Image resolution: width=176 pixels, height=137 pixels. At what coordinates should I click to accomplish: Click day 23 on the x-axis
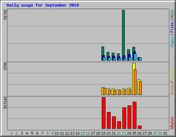(124, 133)
